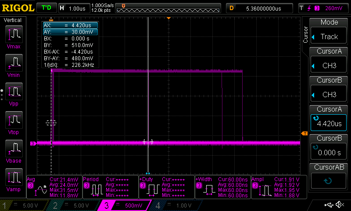
Task: Toggle channel 4 at 1.00 V
Action: pos(173,205)
